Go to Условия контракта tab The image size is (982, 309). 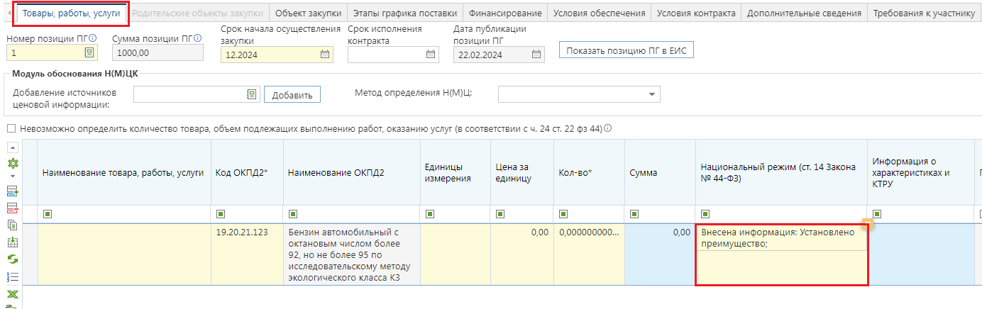(x=695, y=13)
